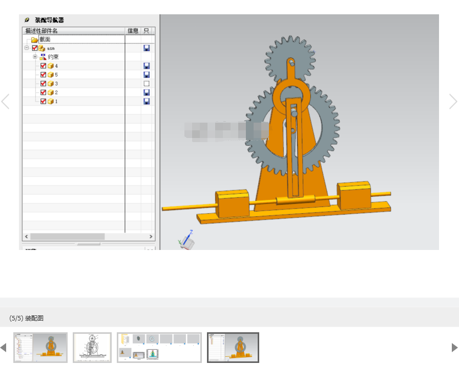
Task: Click the assembly navigator icon beside 装配导航器
Action: tap(27, 20)
